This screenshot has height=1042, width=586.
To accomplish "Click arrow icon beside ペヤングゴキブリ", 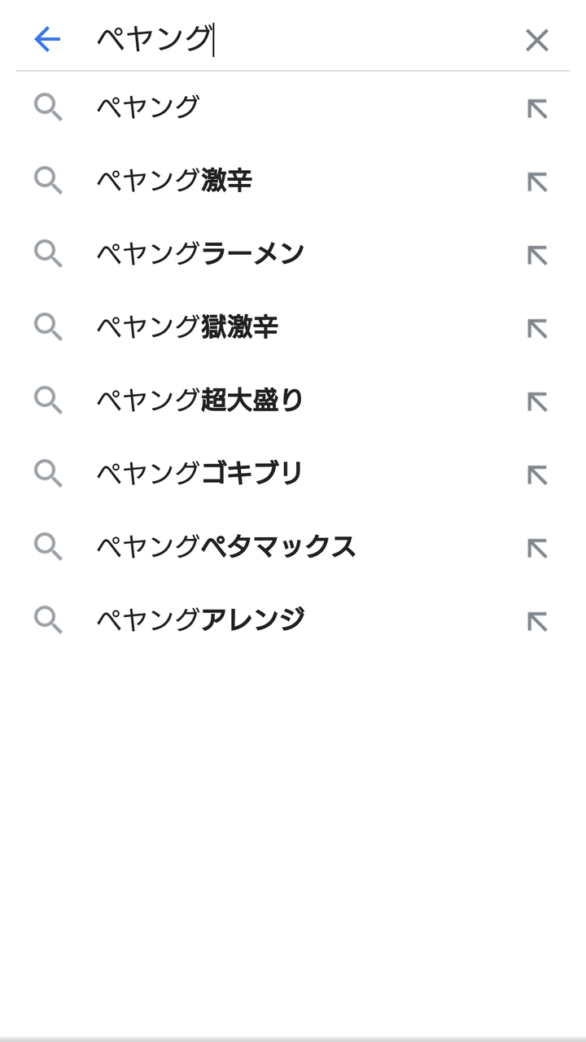I will [536, 475].
